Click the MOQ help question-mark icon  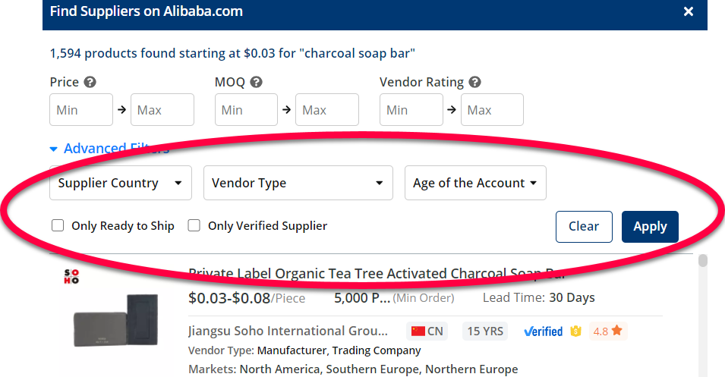click(x=256, y=82)
